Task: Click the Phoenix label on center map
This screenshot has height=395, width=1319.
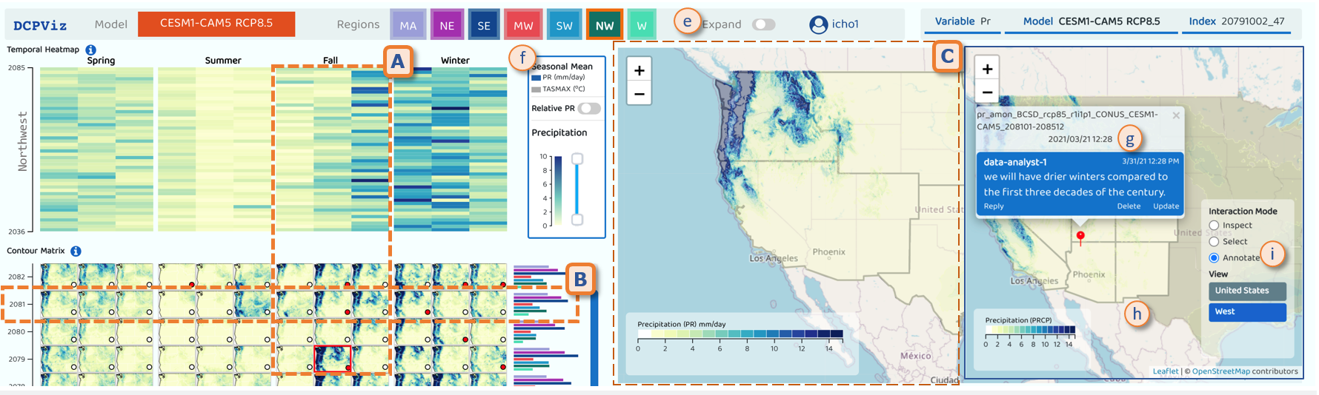Action: (x=828, y=252)
